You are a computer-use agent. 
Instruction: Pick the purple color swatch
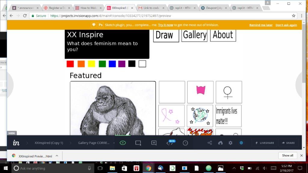click(x=122, y=64)
